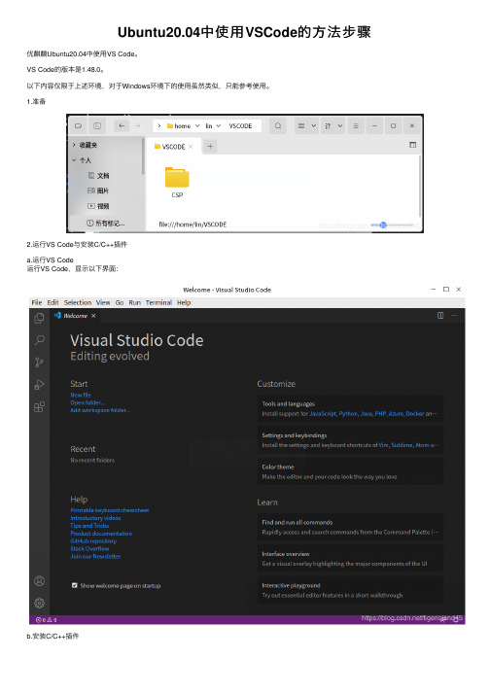Click the sort order icon in file manager
Screen dimensions: 490x693
click(x=328, y=126)
